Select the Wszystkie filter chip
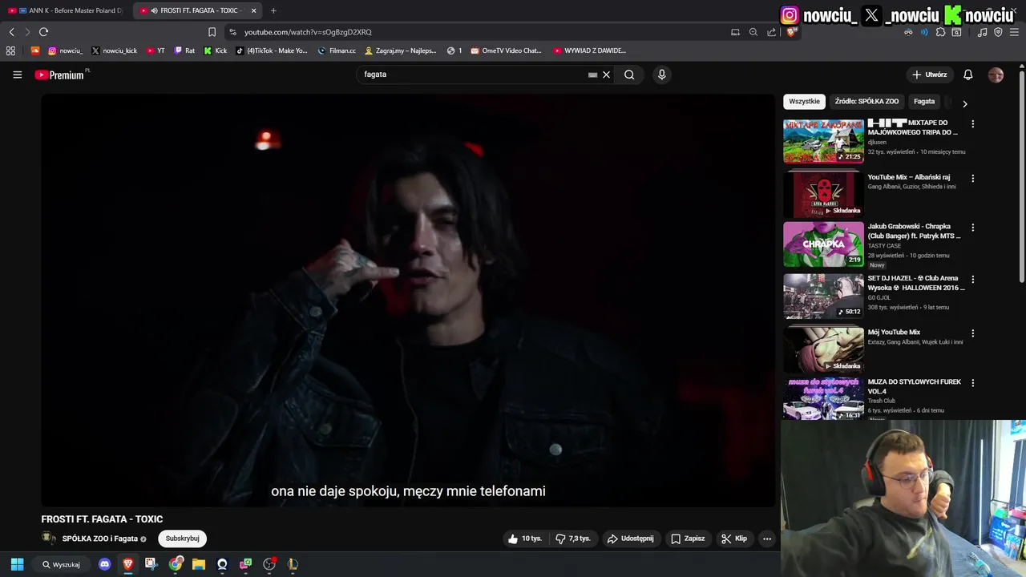 click(804, 102)
